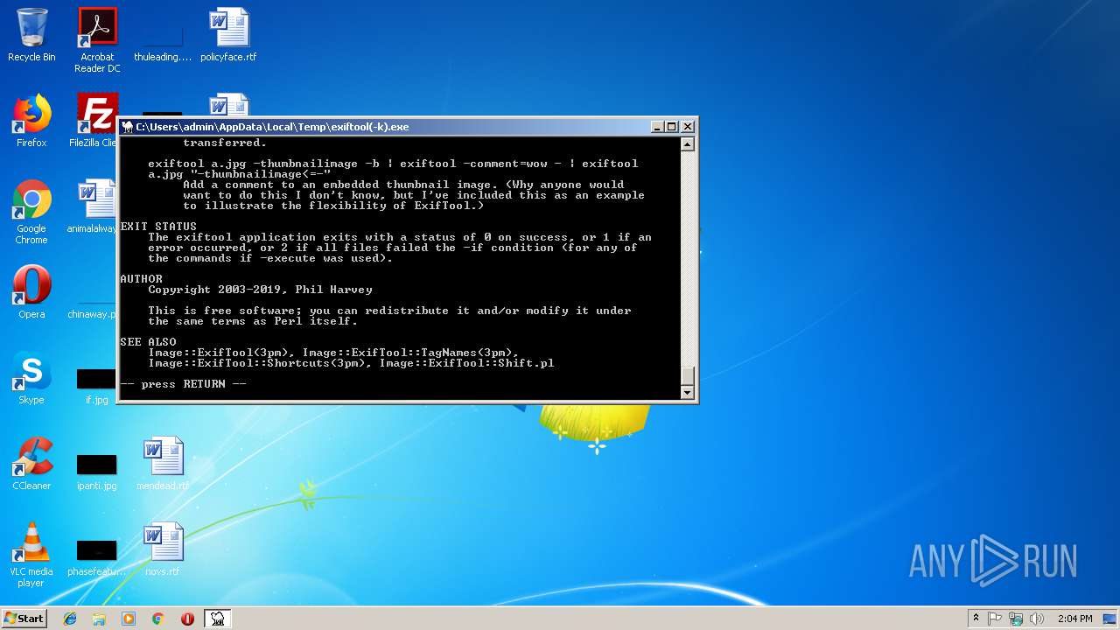Launch CCleaner from desktop

[31, 464]
